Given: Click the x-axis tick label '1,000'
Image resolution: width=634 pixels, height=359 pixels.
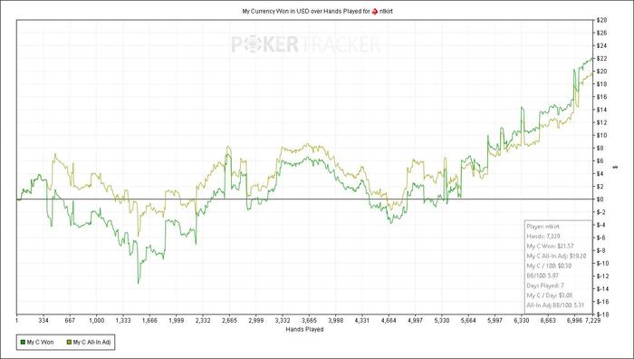Looking at the screenshot, I should point(97,321).
